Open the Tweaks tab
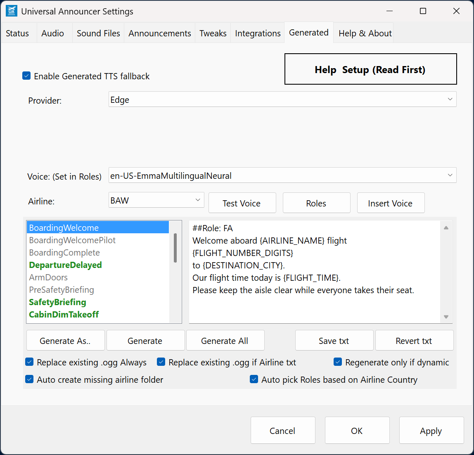The image size is (474, 455). (x=213, y=33)
